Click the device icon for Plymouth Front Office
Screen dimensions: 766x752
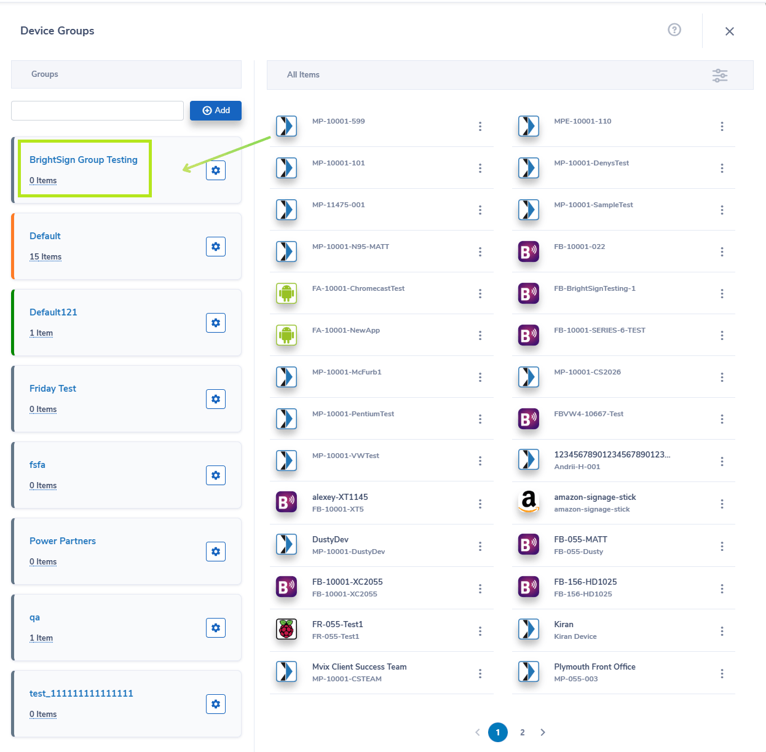pos(529,671)
